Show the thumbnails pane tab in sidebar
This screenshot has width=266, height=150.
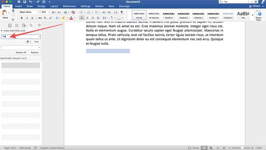tap(10, 25)
